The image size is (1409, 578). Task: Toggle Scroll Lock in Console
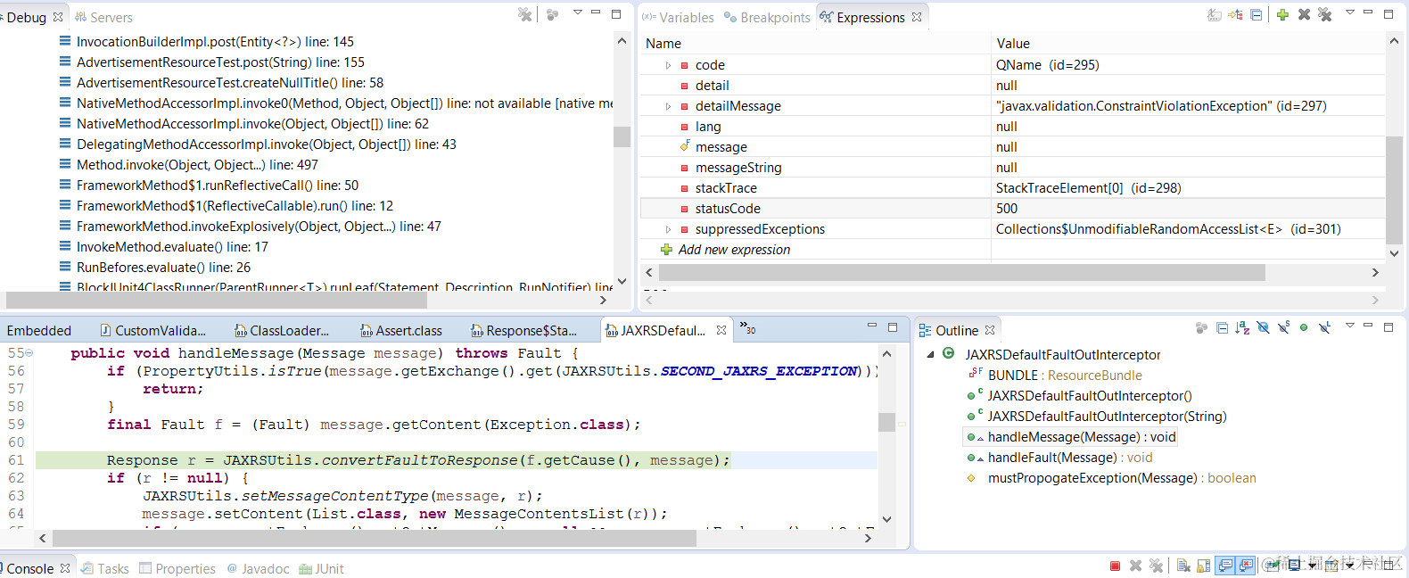pos(1203,566)
